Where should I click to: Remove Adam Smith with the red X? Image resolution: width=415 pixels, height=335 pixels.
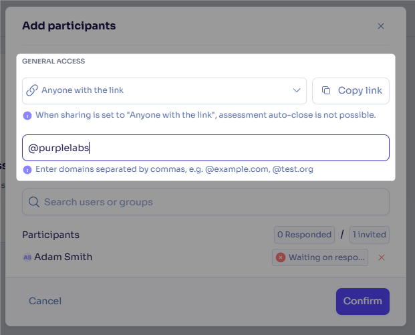382,257
